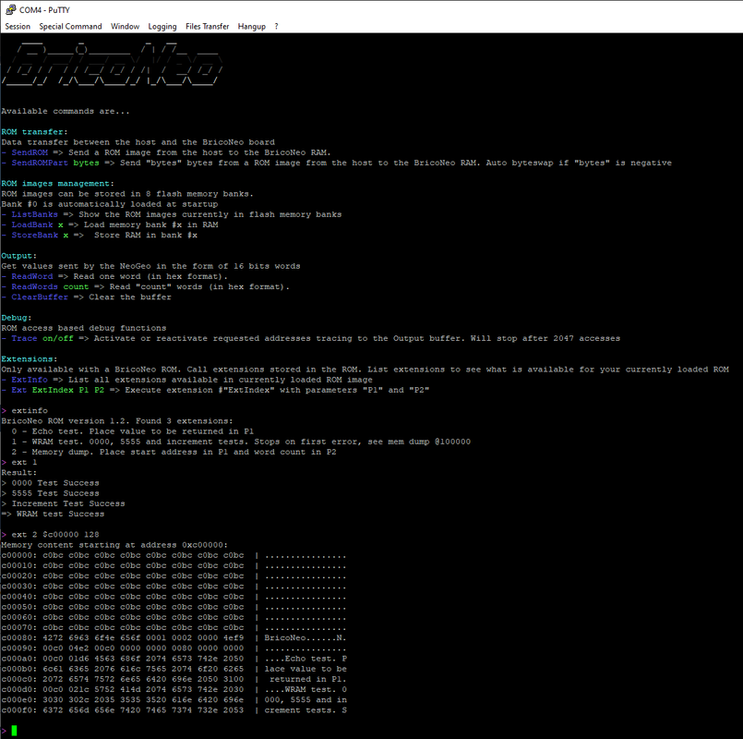This screenshot has height=739, width=743.
Task: Click the Hangup menu item
Action: 252,27
